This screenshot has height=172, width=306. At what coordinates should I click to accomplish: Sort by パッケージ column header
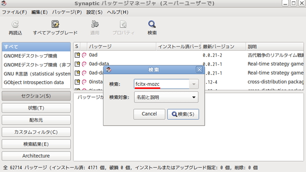point(121,46)
